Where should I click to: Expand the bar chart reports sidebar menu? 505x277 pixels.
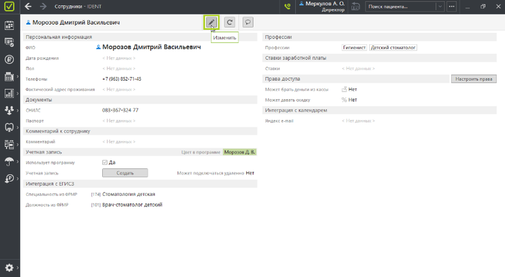[9, 93]
